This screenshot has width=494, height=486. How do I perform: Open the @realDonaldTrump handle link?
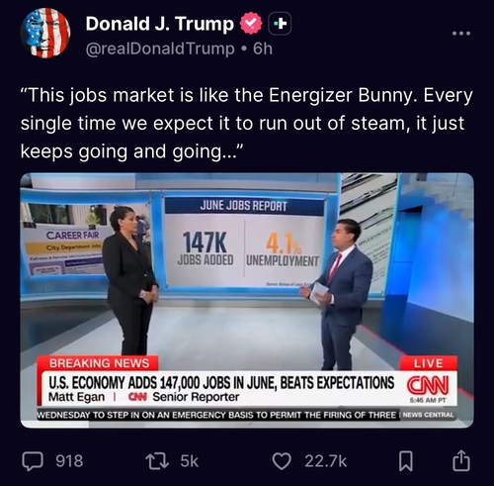tap(160, 49)
